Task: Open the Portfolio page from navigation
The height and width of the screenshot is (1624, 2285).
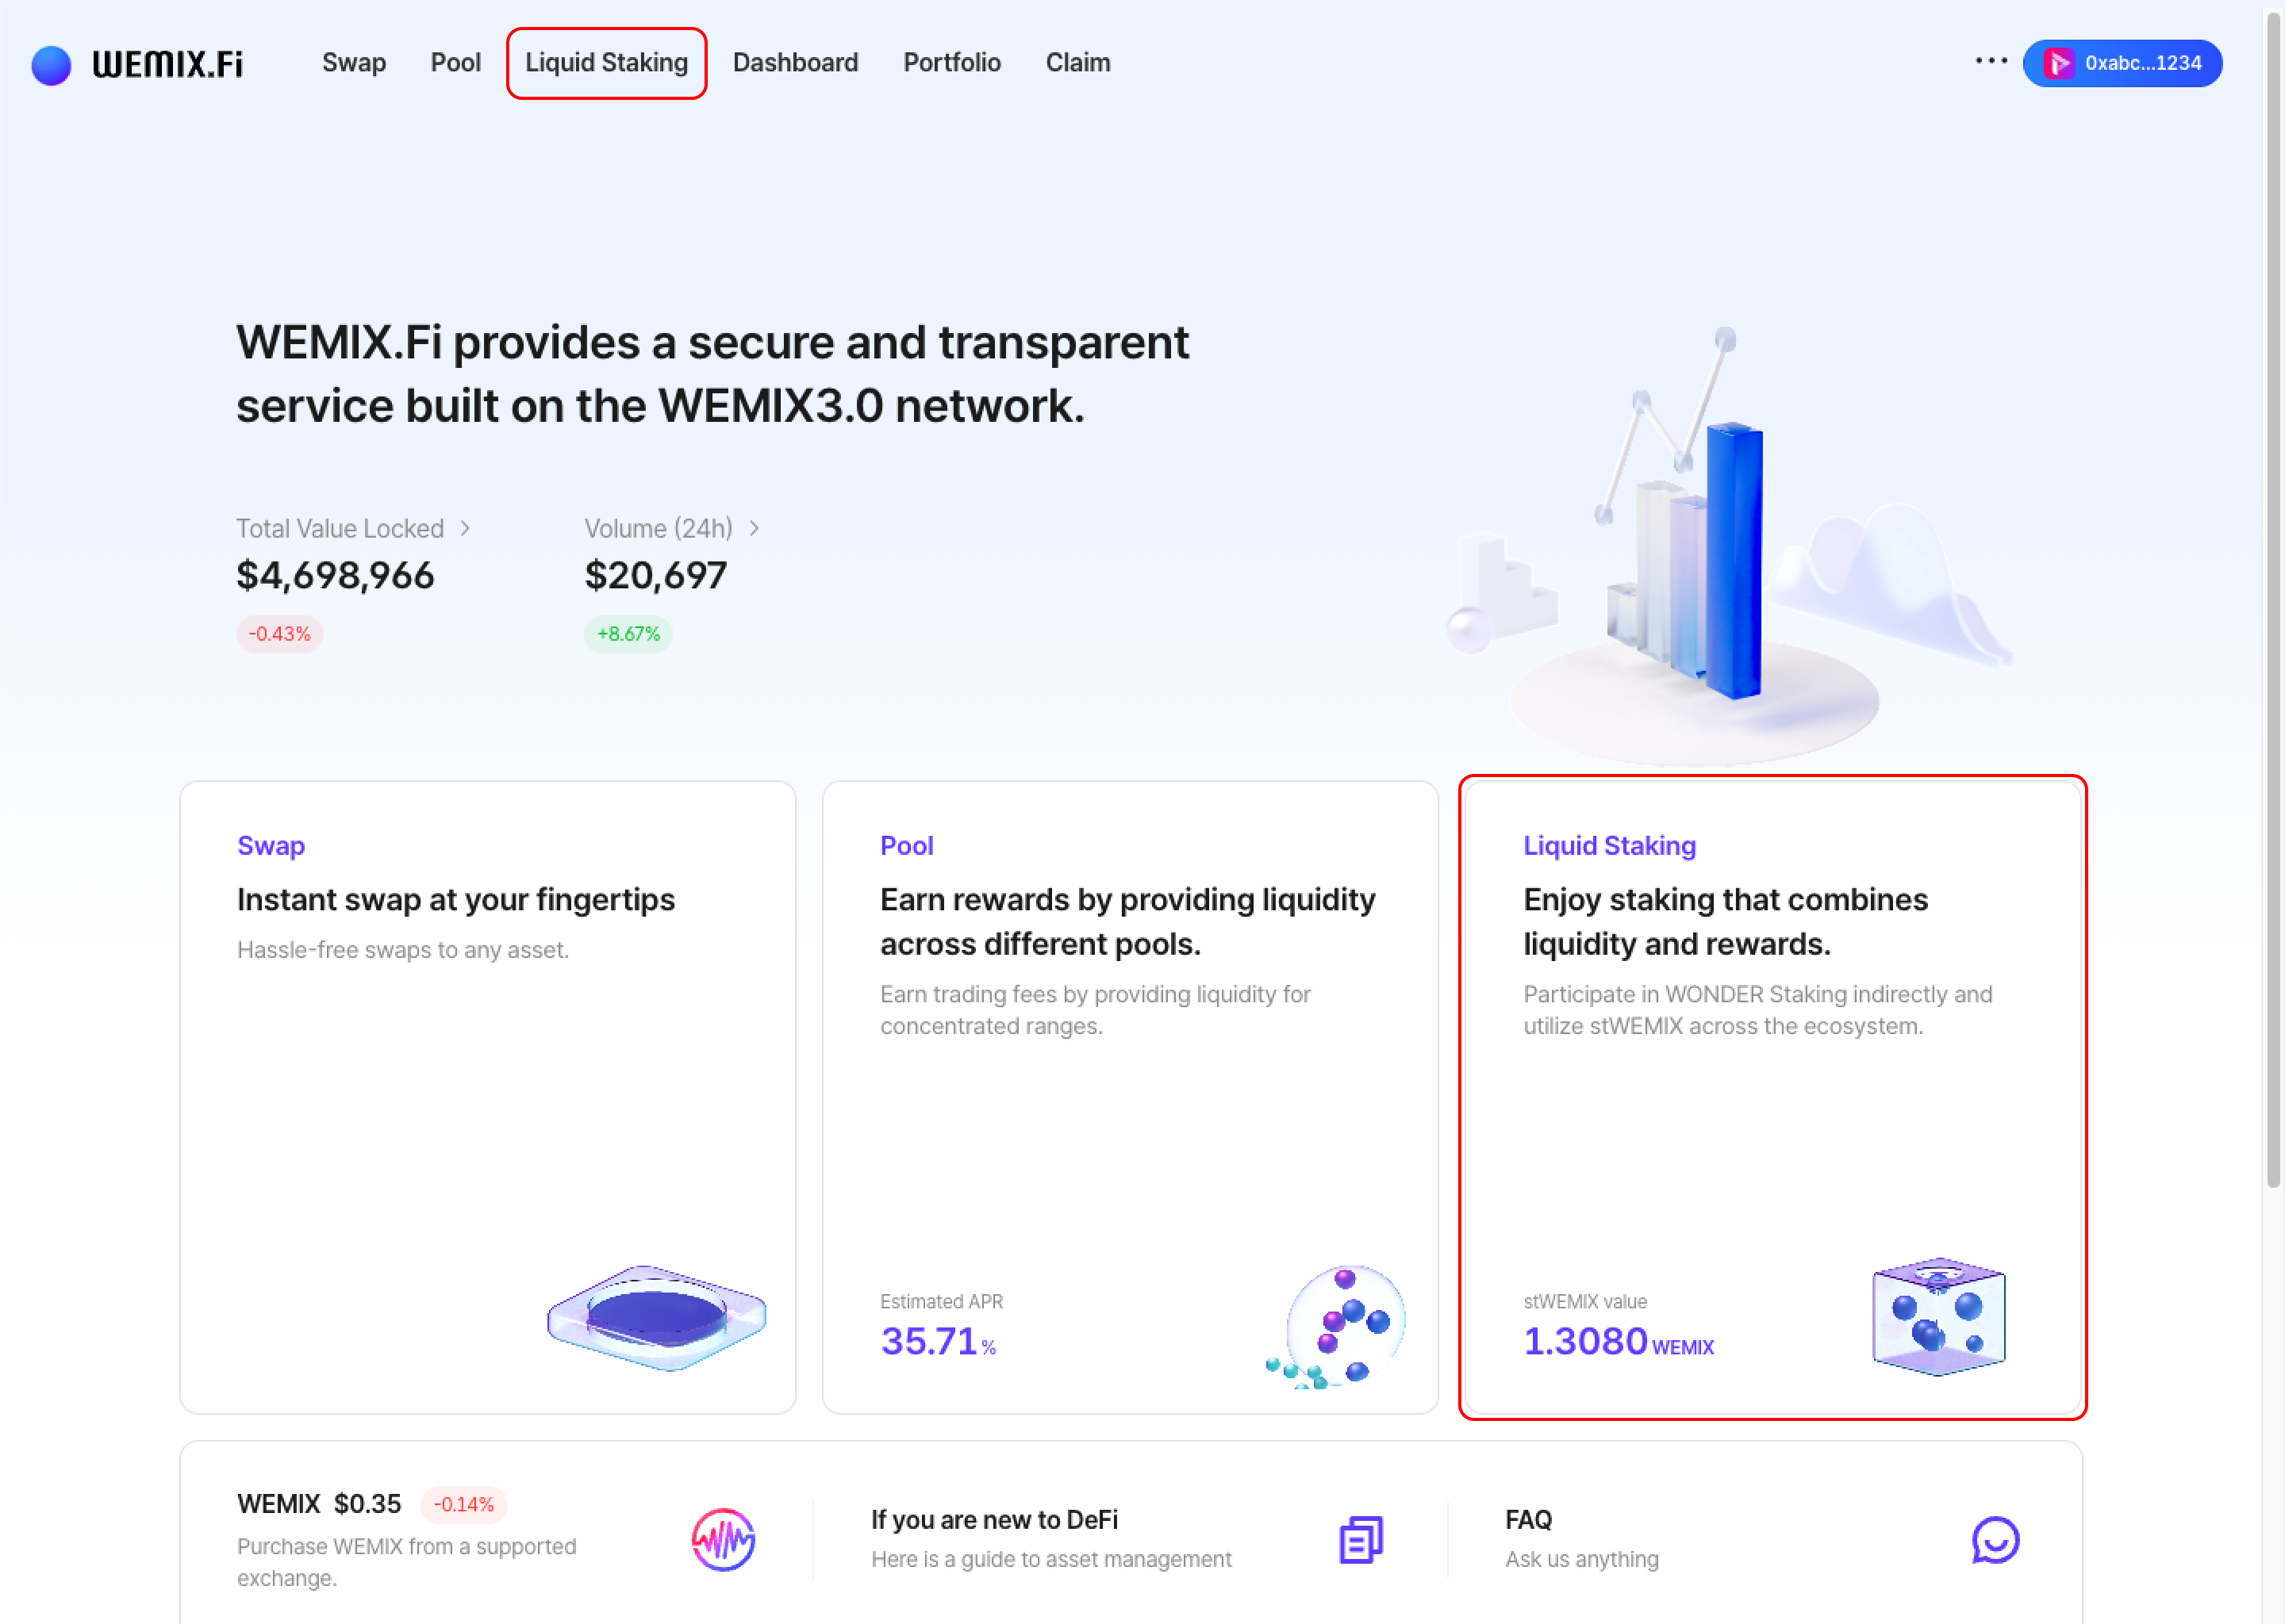Action: click(951, 63)
